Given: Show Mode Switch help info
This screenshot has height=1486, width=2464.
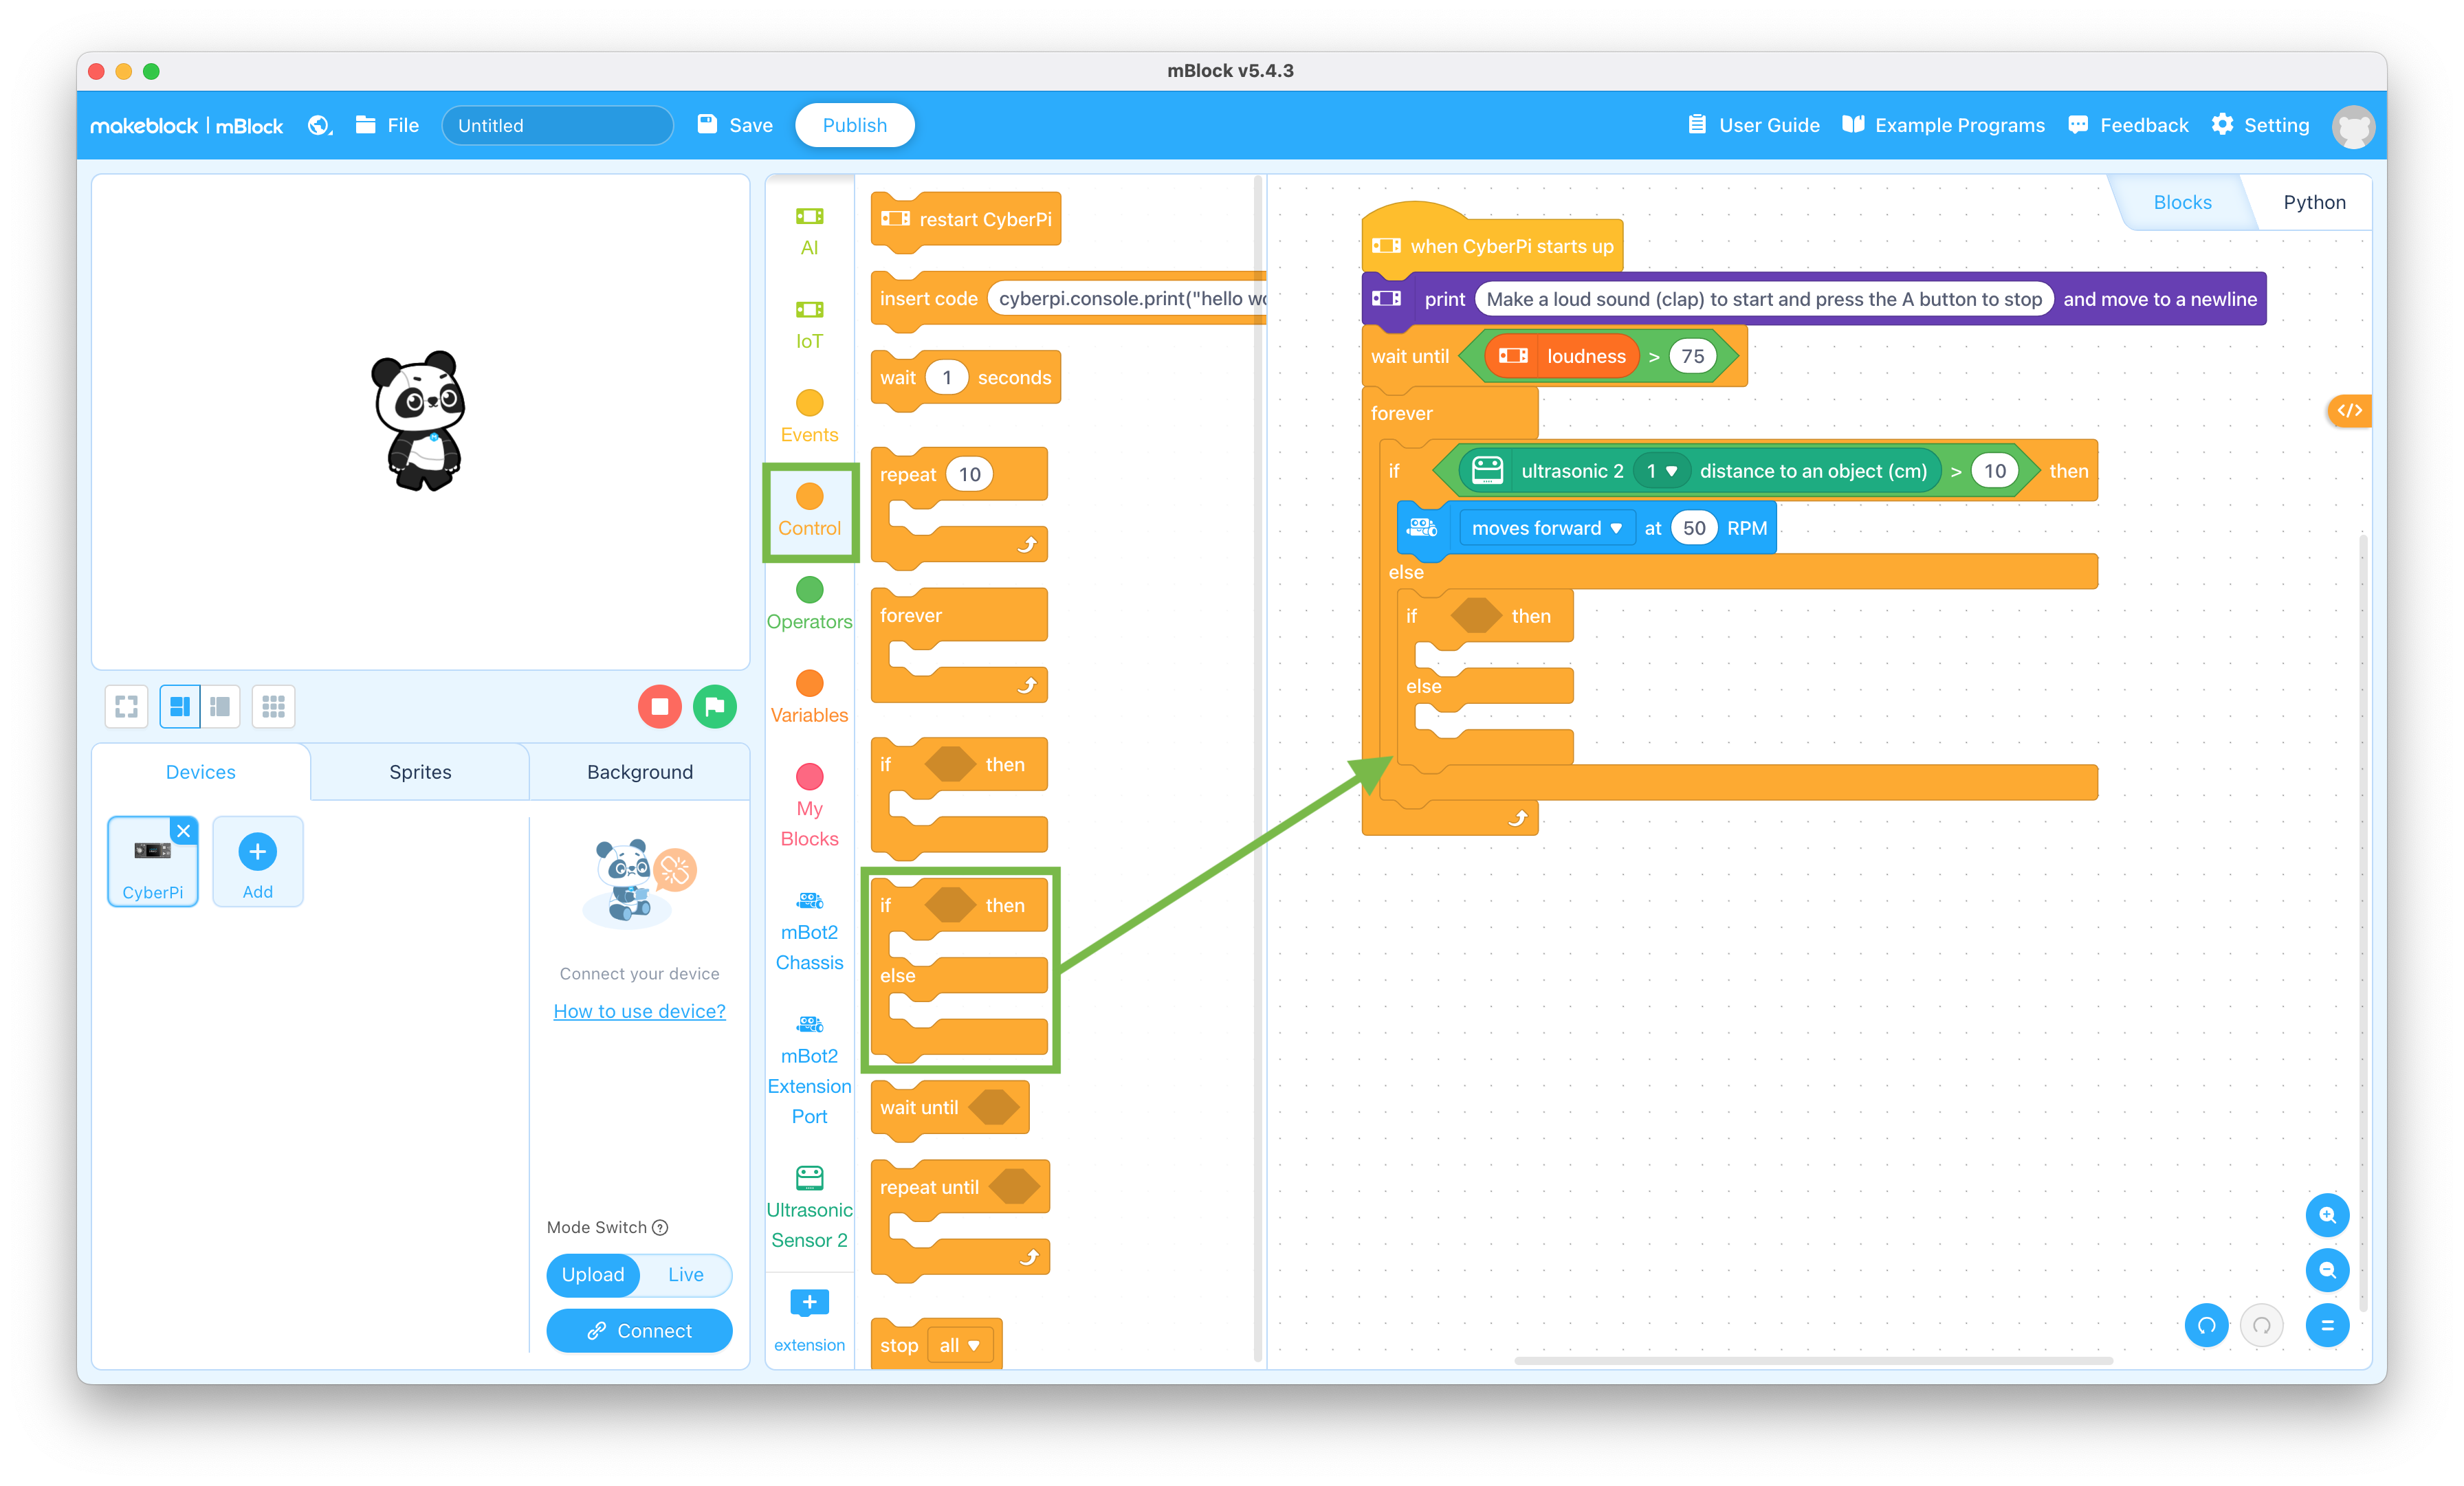Looking at the screenshot, I should (660, 1227).
